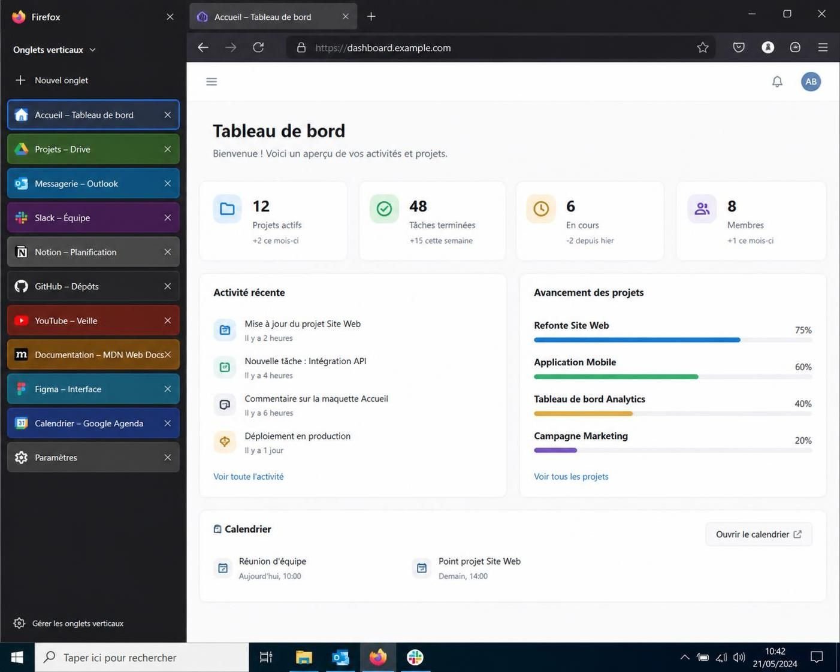
Task: Click Gérer les onglets verticaux
Action: (69, 623)
